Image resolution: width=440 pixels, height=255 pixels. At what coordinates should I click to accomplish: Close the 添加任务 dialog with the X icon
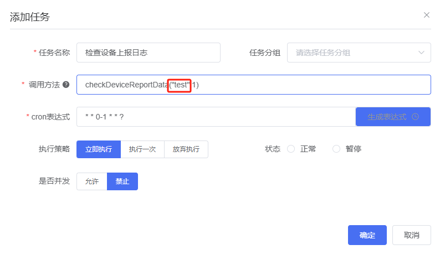427,15
